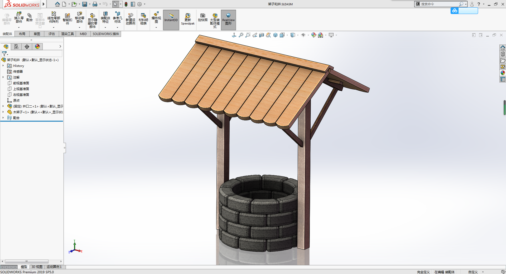
Task: Expand the SOLIDWORKS menu arrow beside logo
Action: point(44,4)
